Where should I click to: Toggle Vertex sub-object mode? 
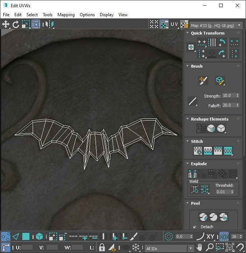[6, 237]
